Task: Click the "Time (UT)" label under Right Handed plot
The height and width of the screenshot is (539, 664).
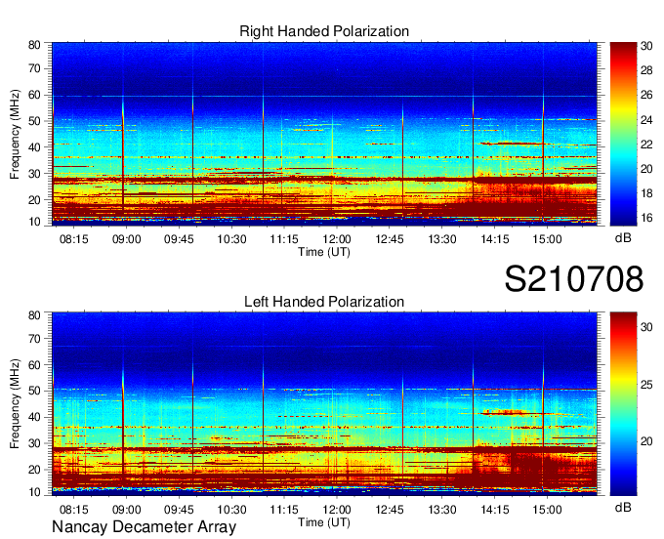Action: (324, 252)
